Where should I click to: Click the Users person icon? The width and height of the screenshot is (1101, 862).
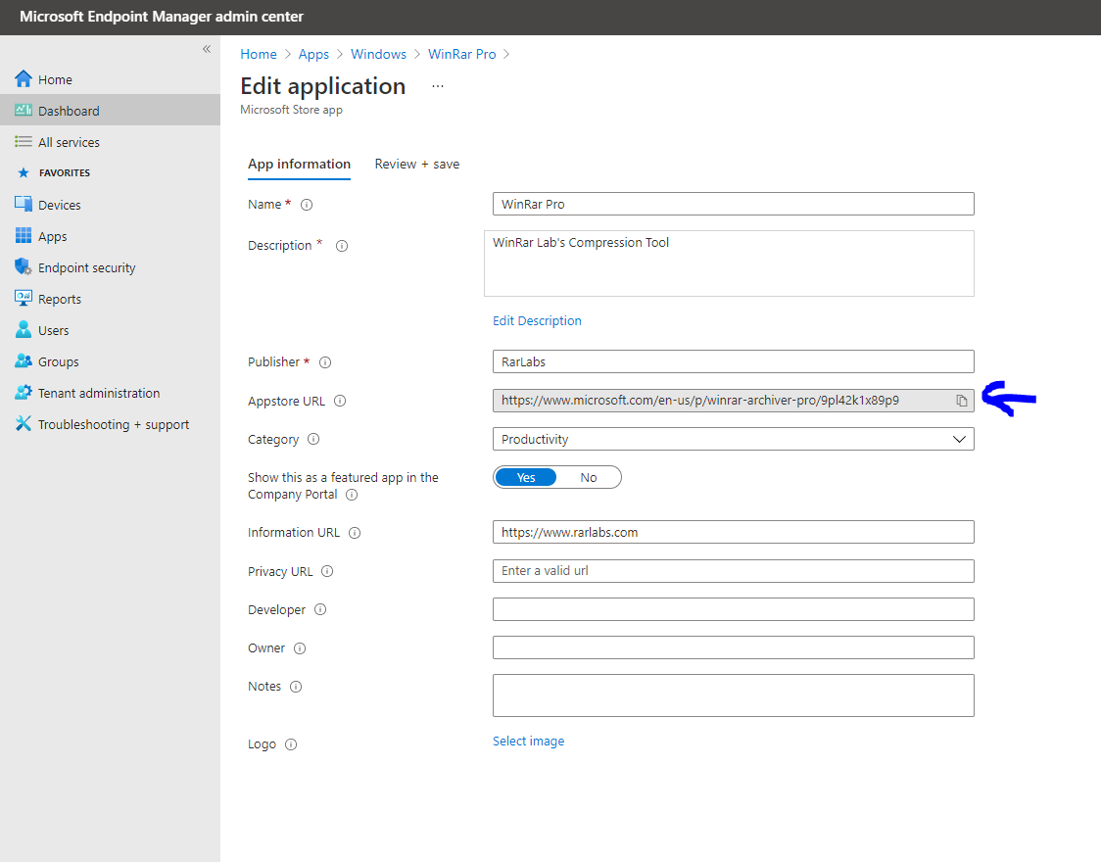point(24,330)
